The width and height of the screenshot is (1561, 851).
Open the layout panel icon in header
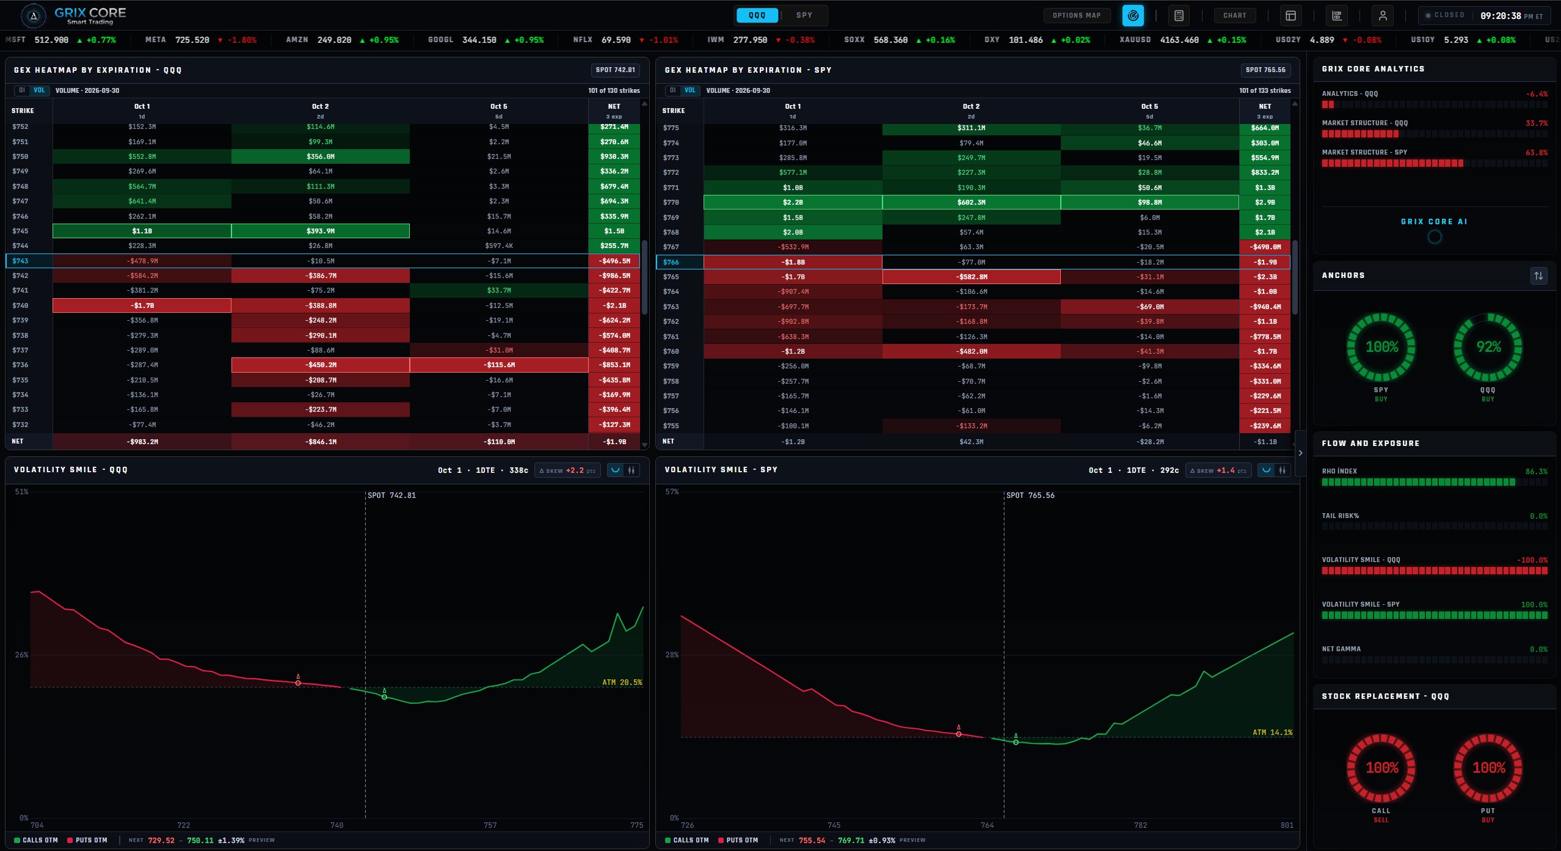pos(1290,16)
